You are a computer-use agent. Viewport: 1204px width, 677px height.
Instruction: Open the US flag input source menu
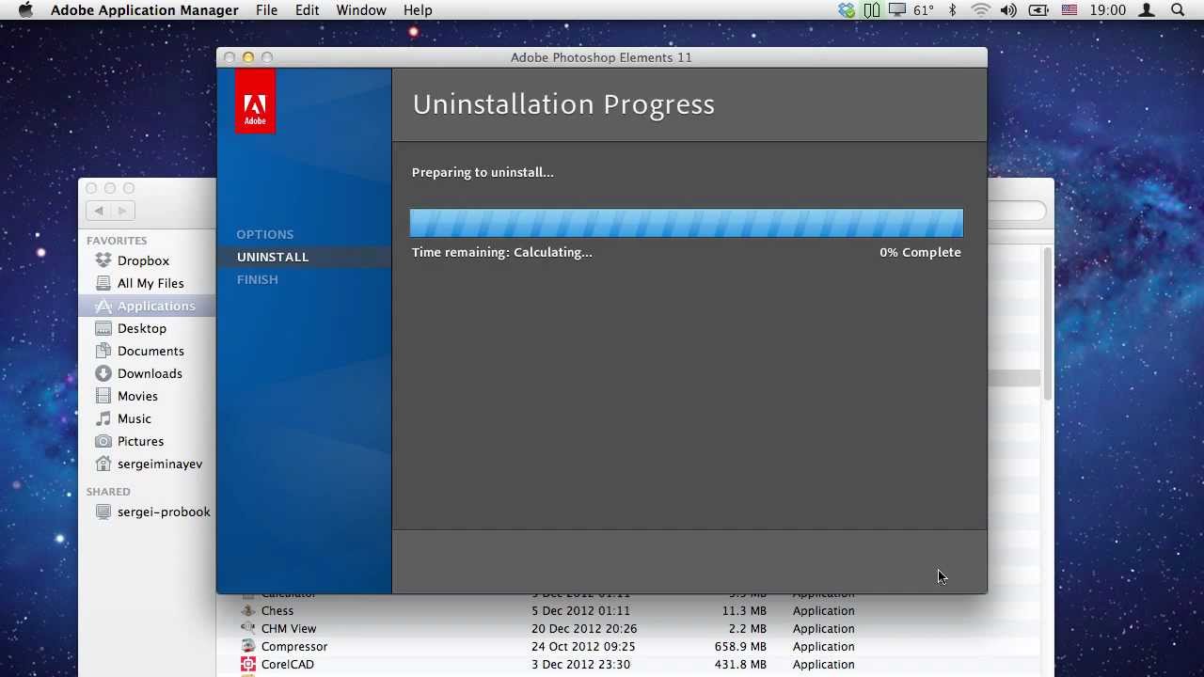pyautogui.click(x=1069, y=10)
